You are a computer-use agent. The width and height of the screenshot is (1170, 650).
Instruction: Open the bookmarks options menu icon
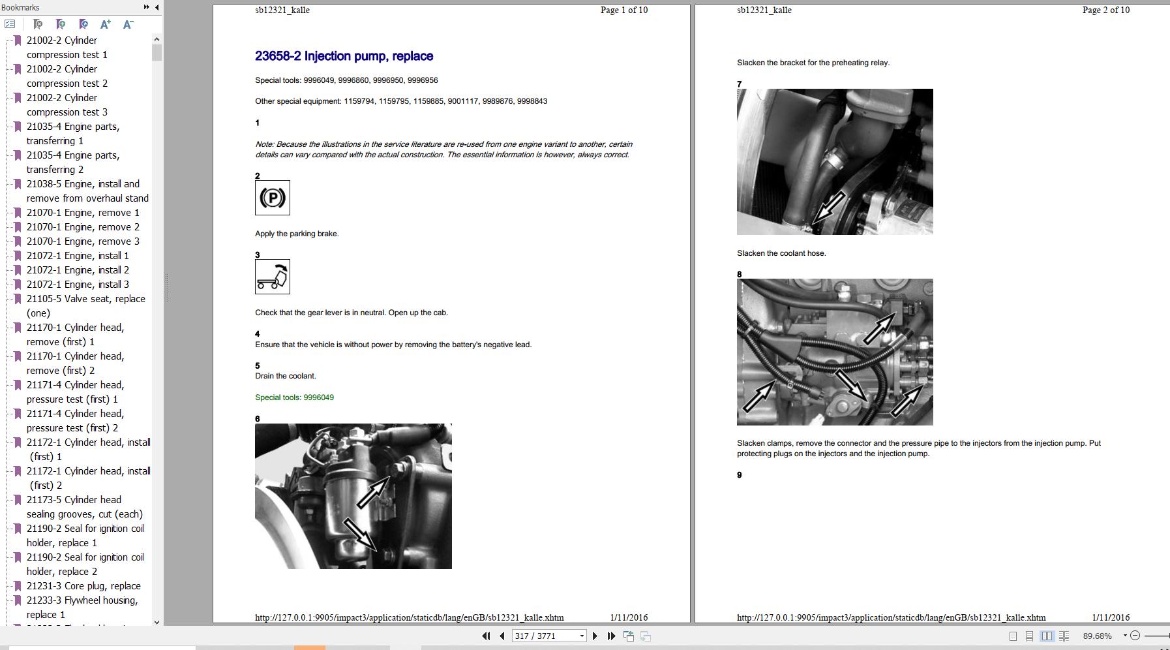(10, 24)
